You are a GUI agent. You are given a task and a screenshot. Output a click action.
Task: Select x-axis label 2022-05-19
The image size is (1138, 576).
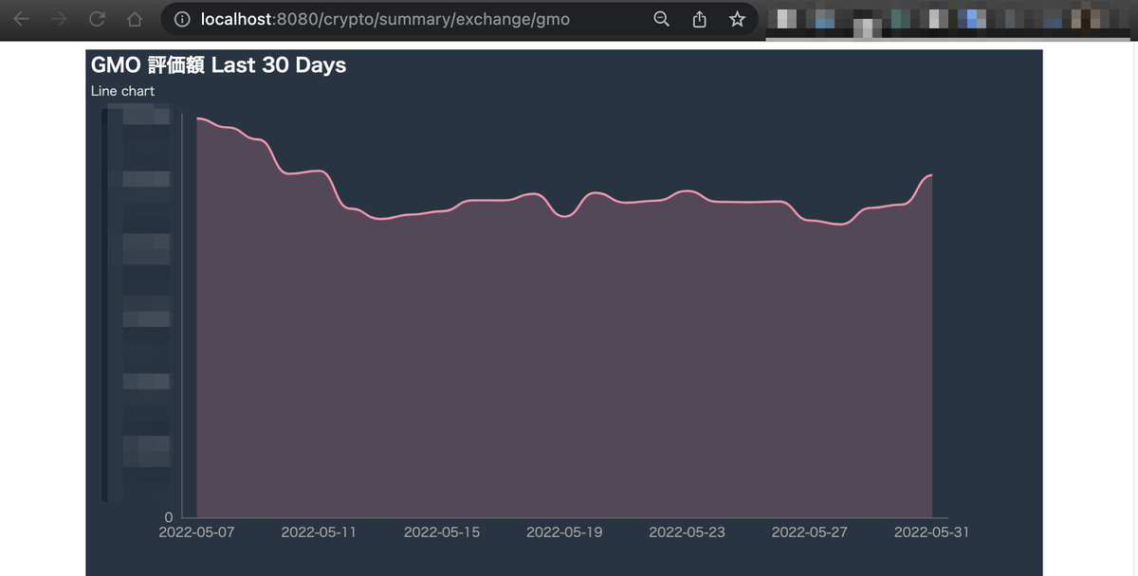point(564,532)
